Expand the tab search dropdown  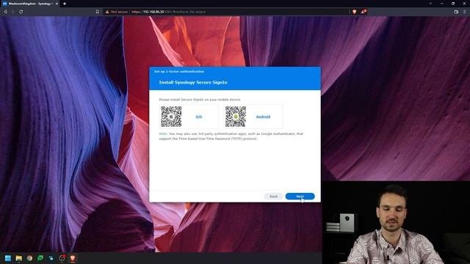click(430, 3)
